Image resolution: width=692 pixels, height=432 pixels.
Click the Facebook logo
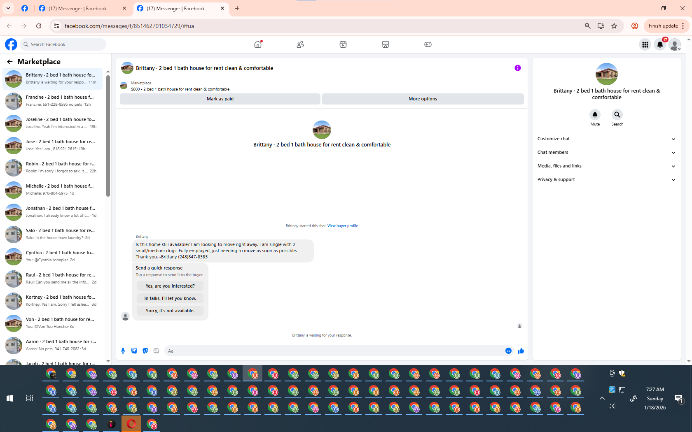point(11,44)
